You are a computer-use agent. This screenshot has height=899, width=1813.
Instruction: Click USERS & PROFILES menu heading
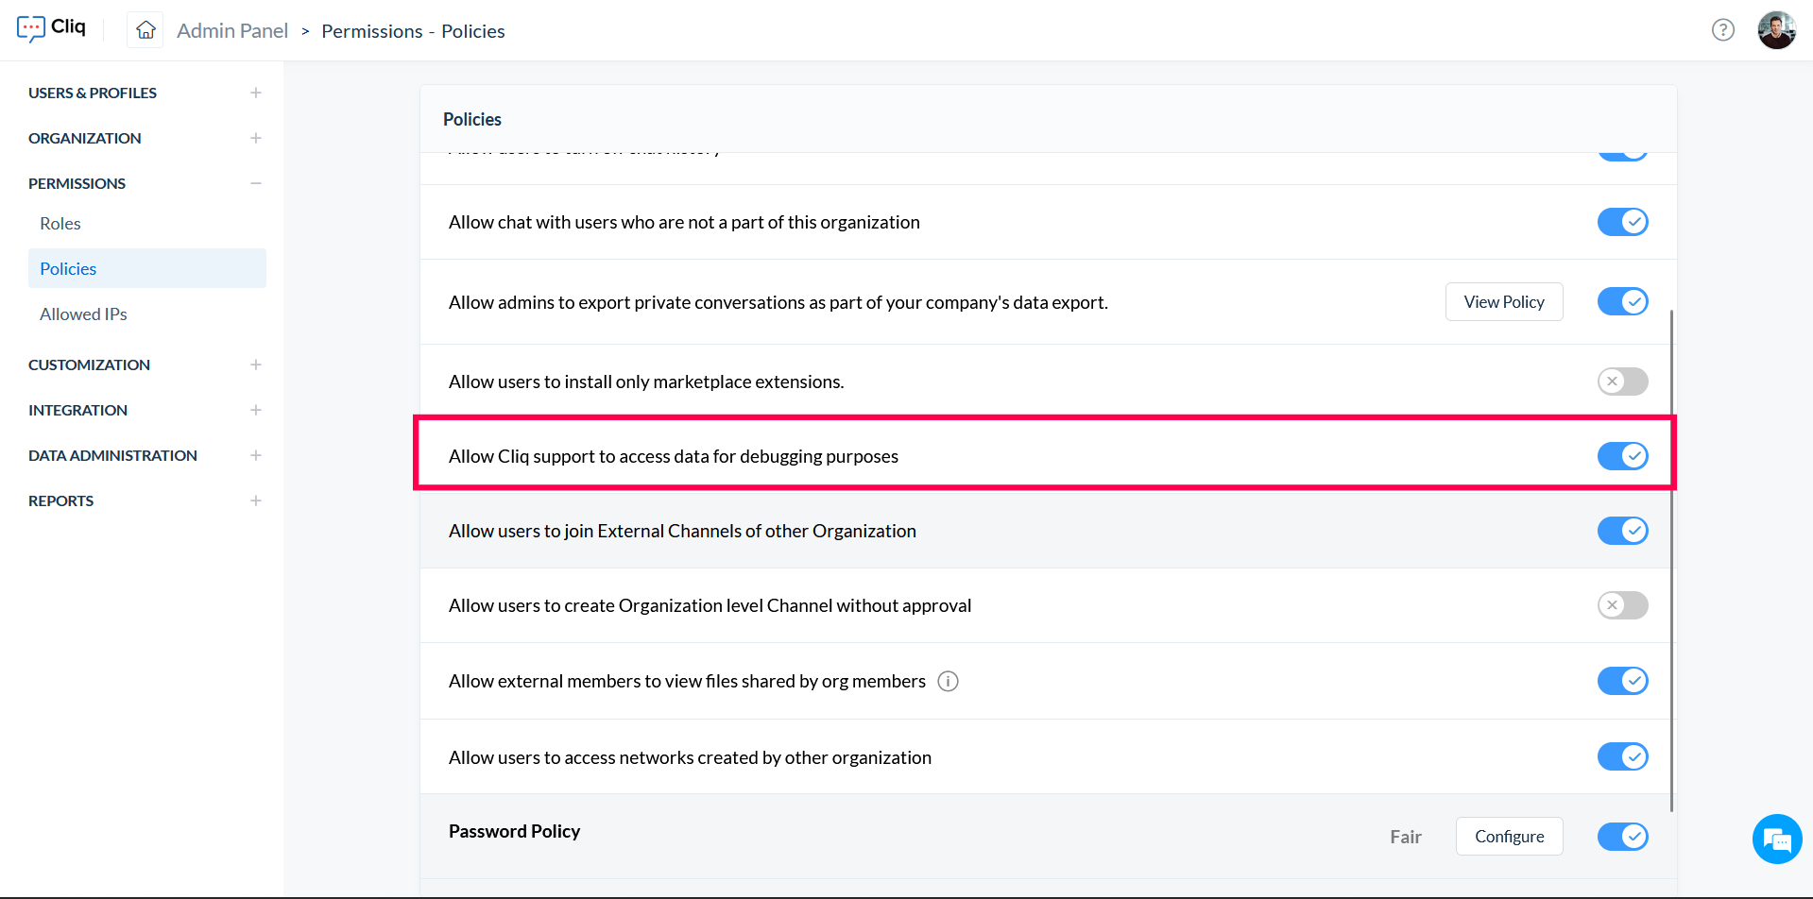93,93
